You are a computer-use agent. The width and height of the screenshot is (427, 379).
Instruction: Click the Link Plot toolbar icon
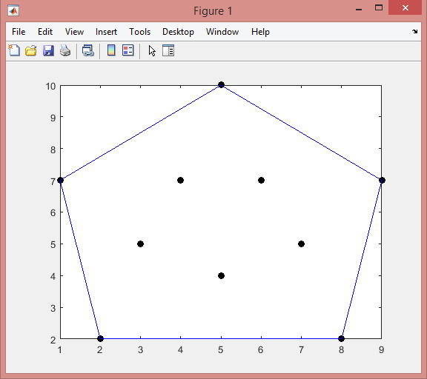tap(88, 50)
